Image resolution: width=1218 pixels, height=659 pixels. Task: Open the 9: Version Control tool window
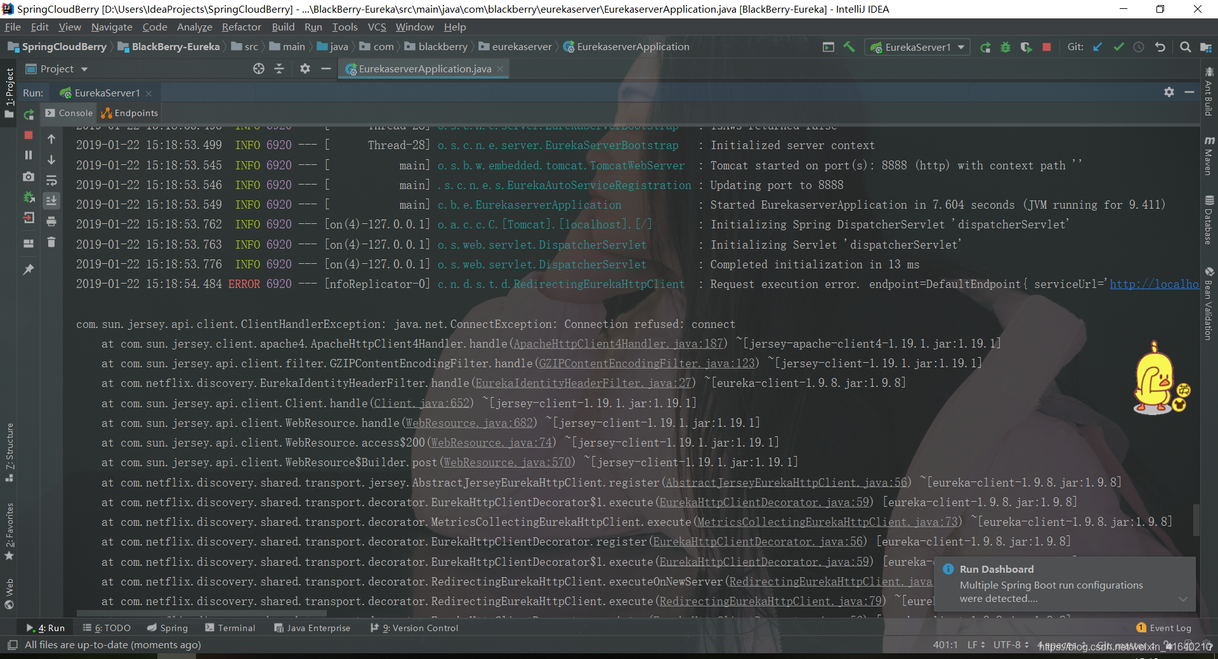pos(414,628)
